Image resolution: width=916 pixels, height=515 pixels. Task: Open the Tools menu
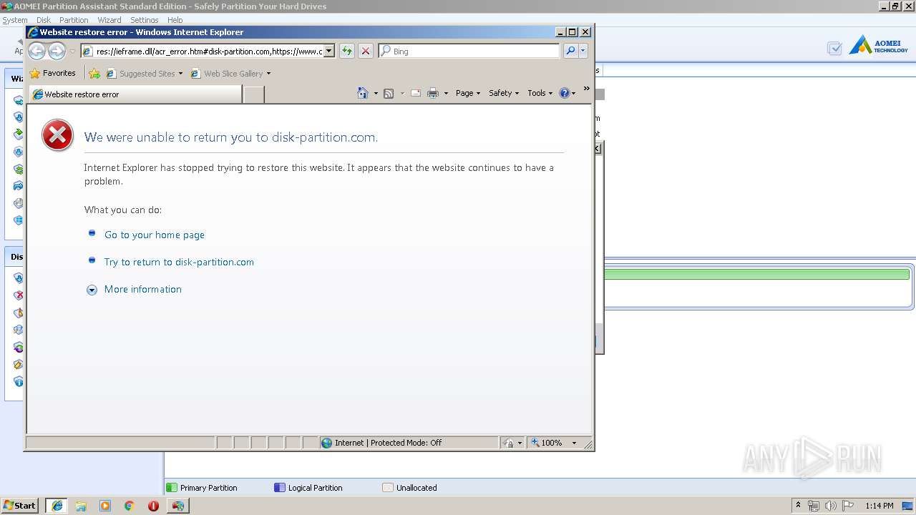click(x=540, y=93)
